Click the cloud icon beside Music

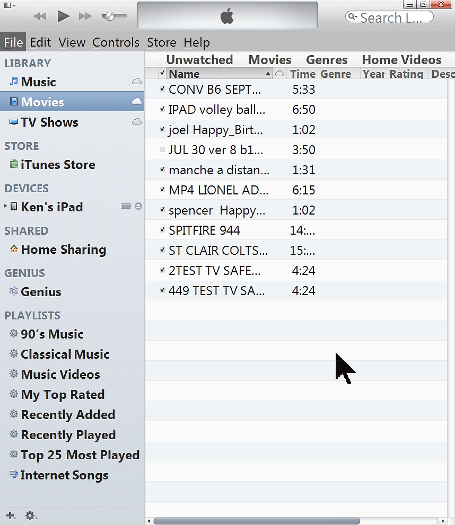coord(136,82)
